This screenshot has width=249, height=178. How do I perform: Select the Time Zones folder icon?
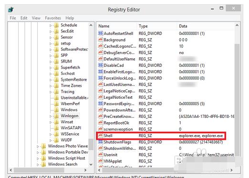[56, 85]
